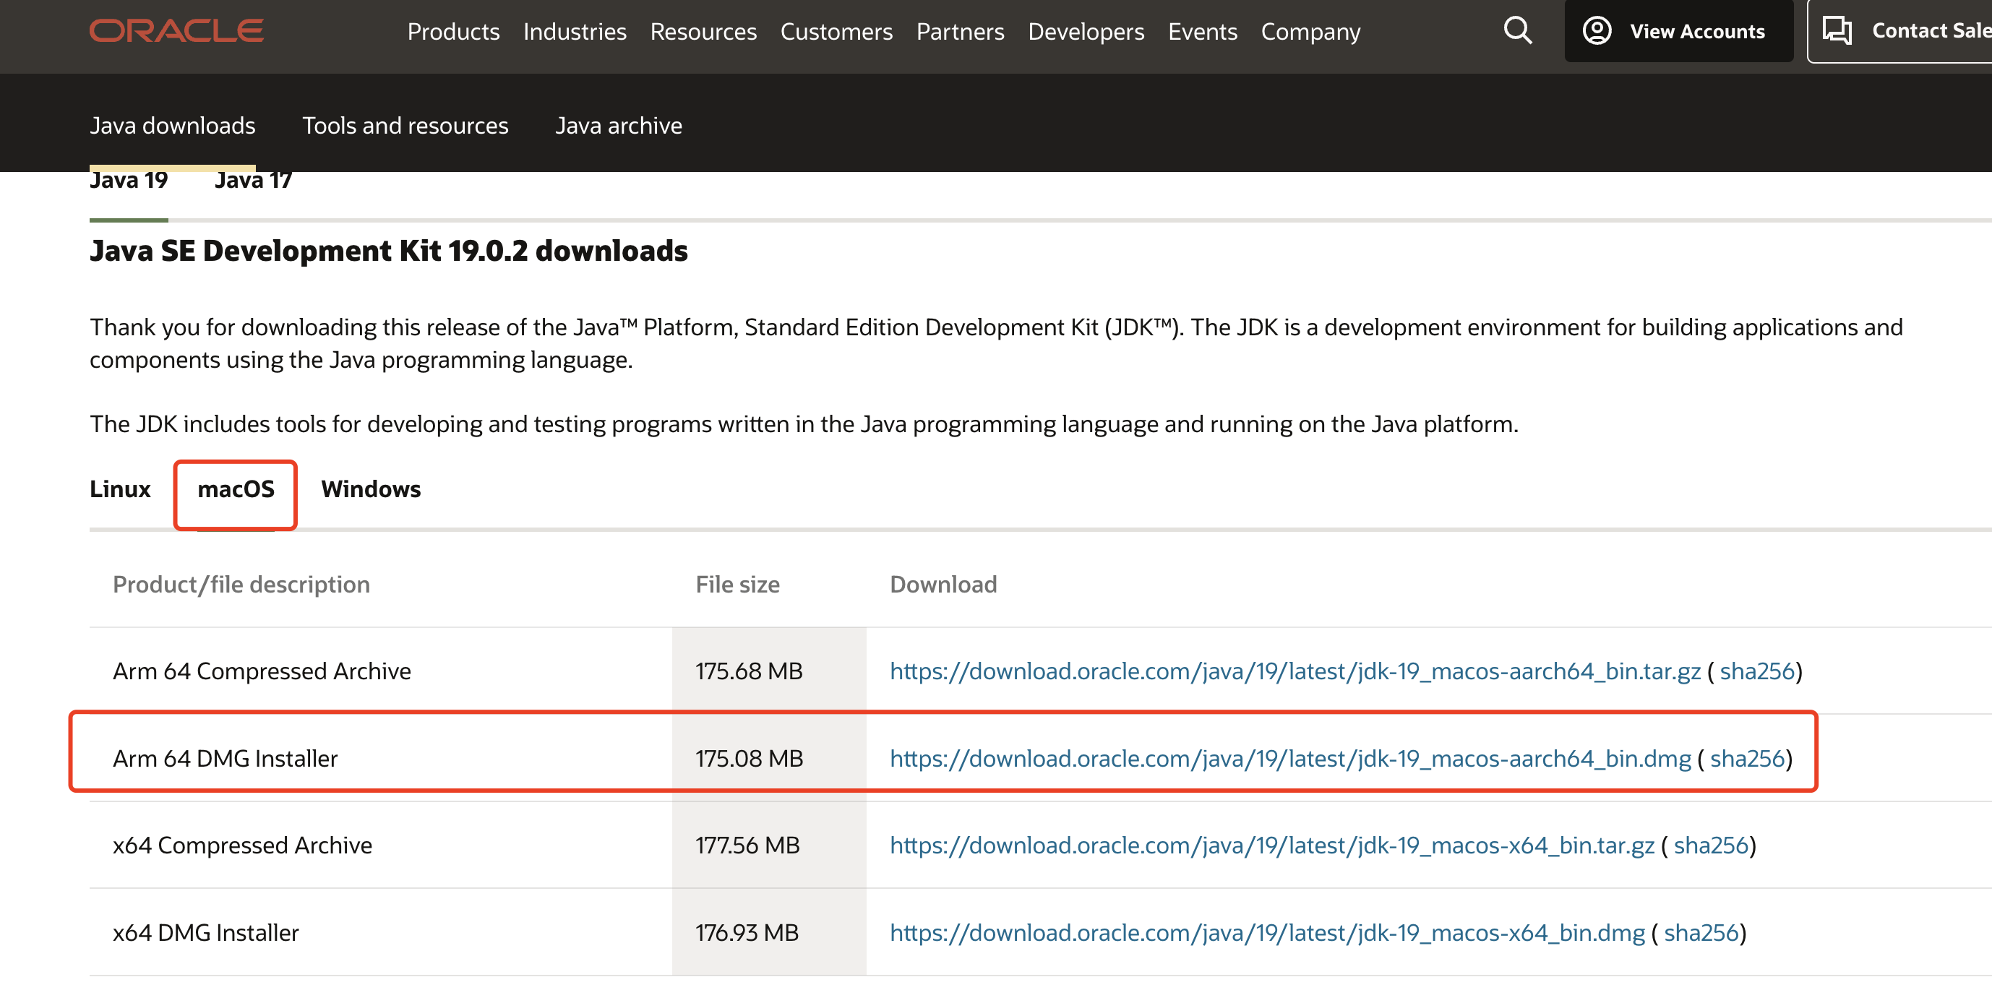Click the View Accounts user icon
Screen dimensions: 1992x990
tap(1597, 31)
